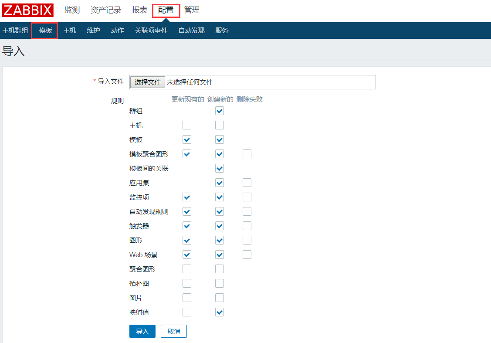Open the 关联项事件 section
The width and height of the screenshot is (491, 343).
(151, 31)
